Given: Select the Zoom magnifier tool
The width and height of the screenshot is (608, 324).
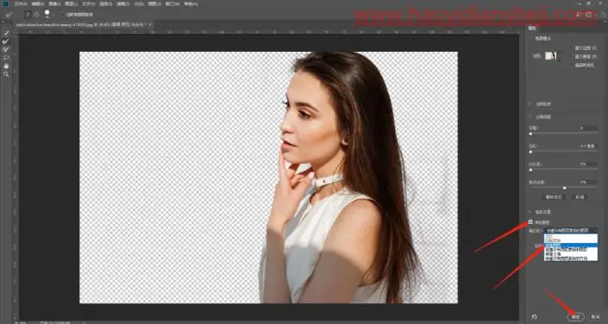Looking at the screenshot, I should tap(6, 74).
